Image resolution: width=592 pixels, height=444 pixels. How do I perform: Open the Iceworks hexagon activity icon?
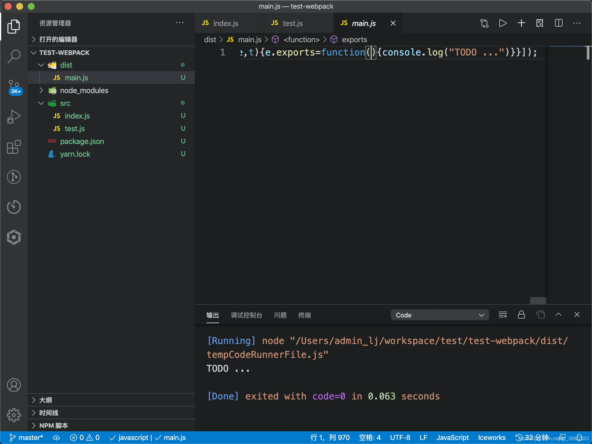pos(14,237)
